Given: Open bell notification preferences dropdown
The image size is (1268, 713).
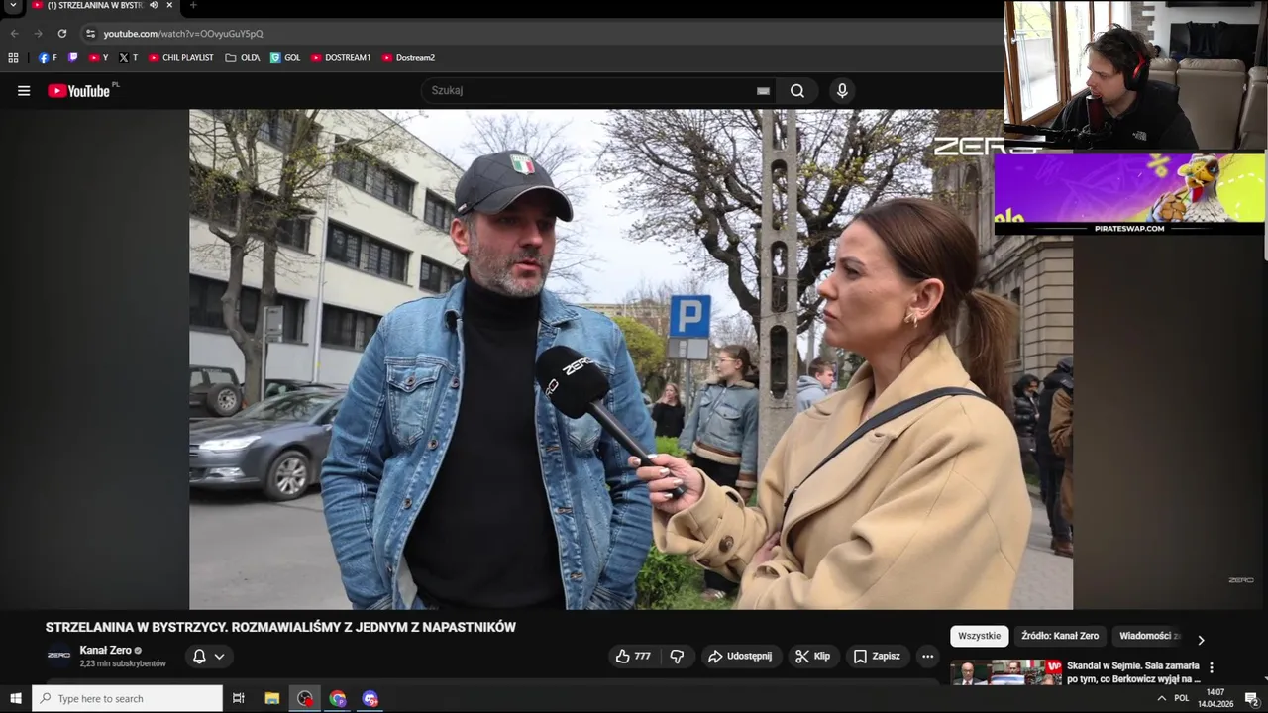Looking at the screenshot, I should 208,656.
